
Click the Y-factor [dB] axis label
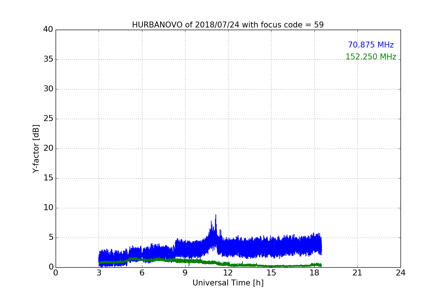(x=36, y=148)
